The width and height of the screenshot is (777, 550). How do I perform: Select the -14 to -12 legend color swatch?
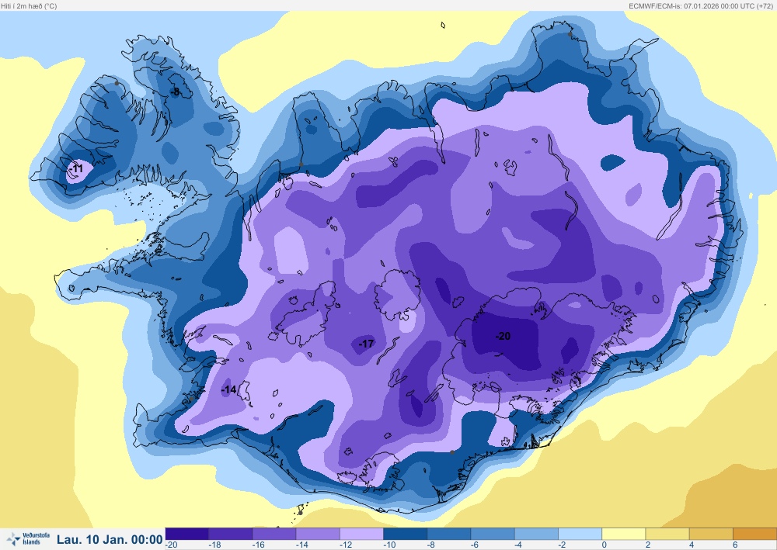click(x=318, y=534)
